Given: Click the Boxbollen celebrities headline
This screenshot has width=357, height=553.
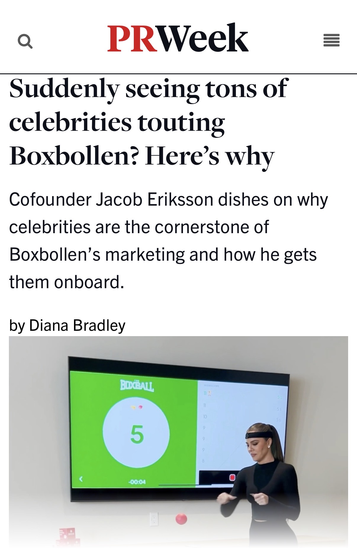Looking at the screenshot, I should pyautogui.click(x=148, y=122).
